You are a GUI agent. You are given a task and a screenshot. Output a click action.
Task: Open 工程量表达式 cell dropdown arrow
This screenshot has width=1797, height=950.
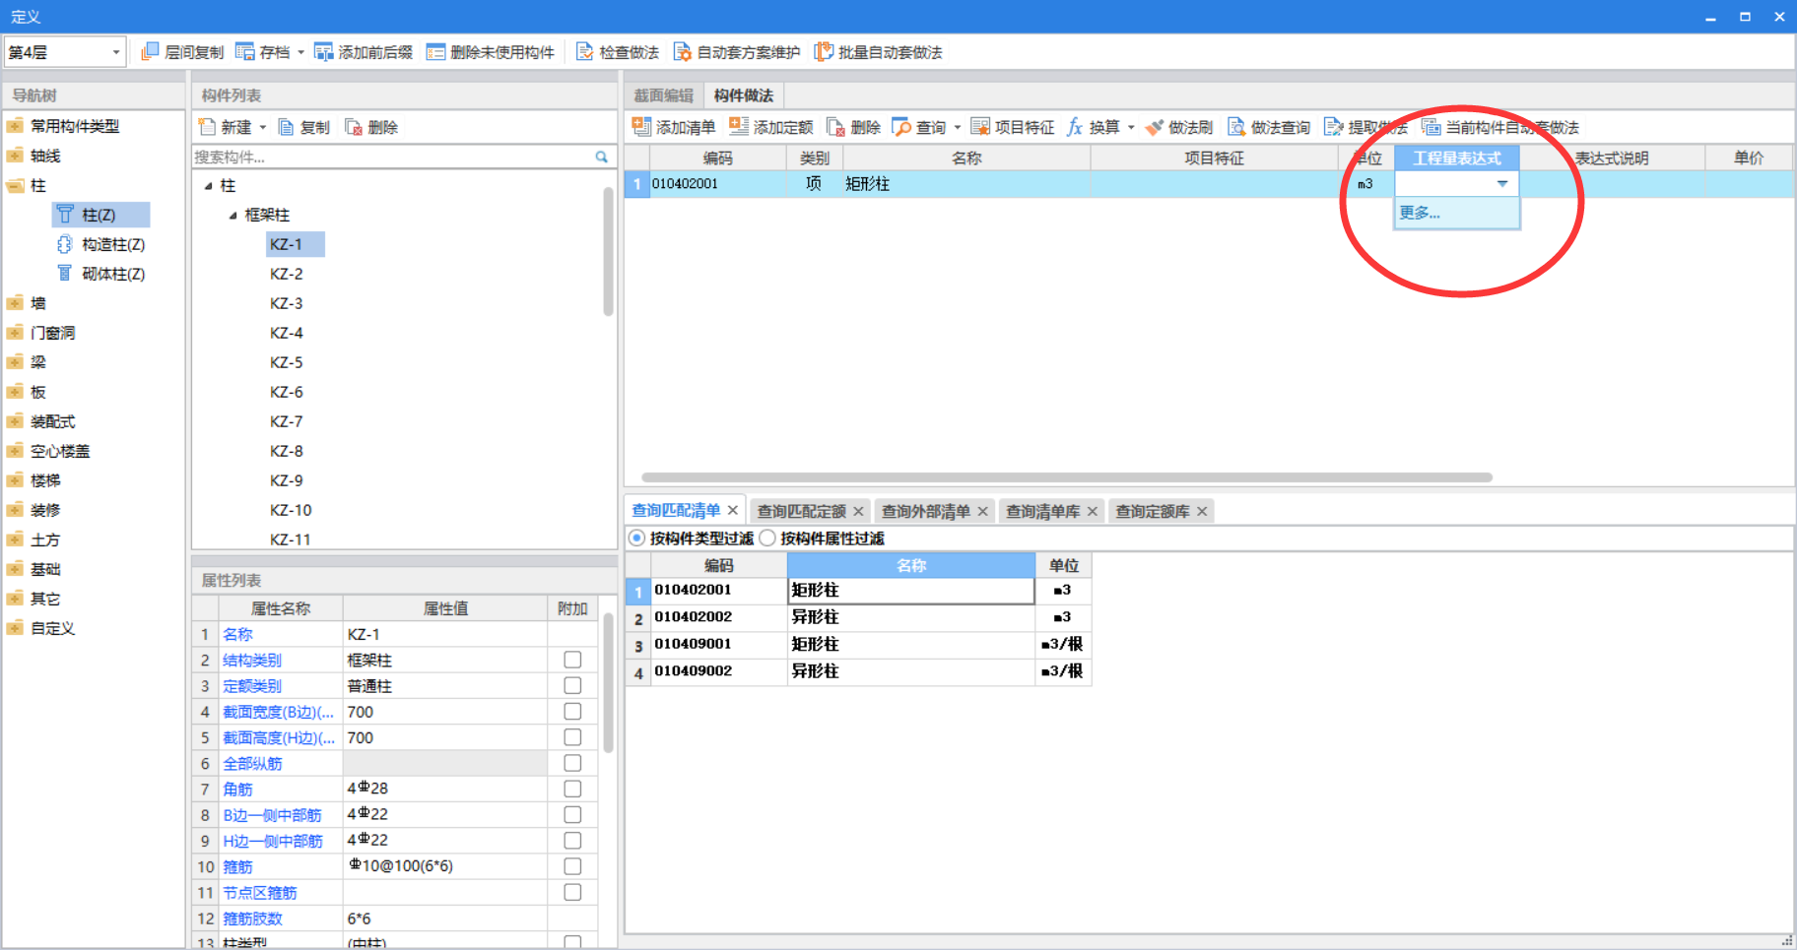1502,184
